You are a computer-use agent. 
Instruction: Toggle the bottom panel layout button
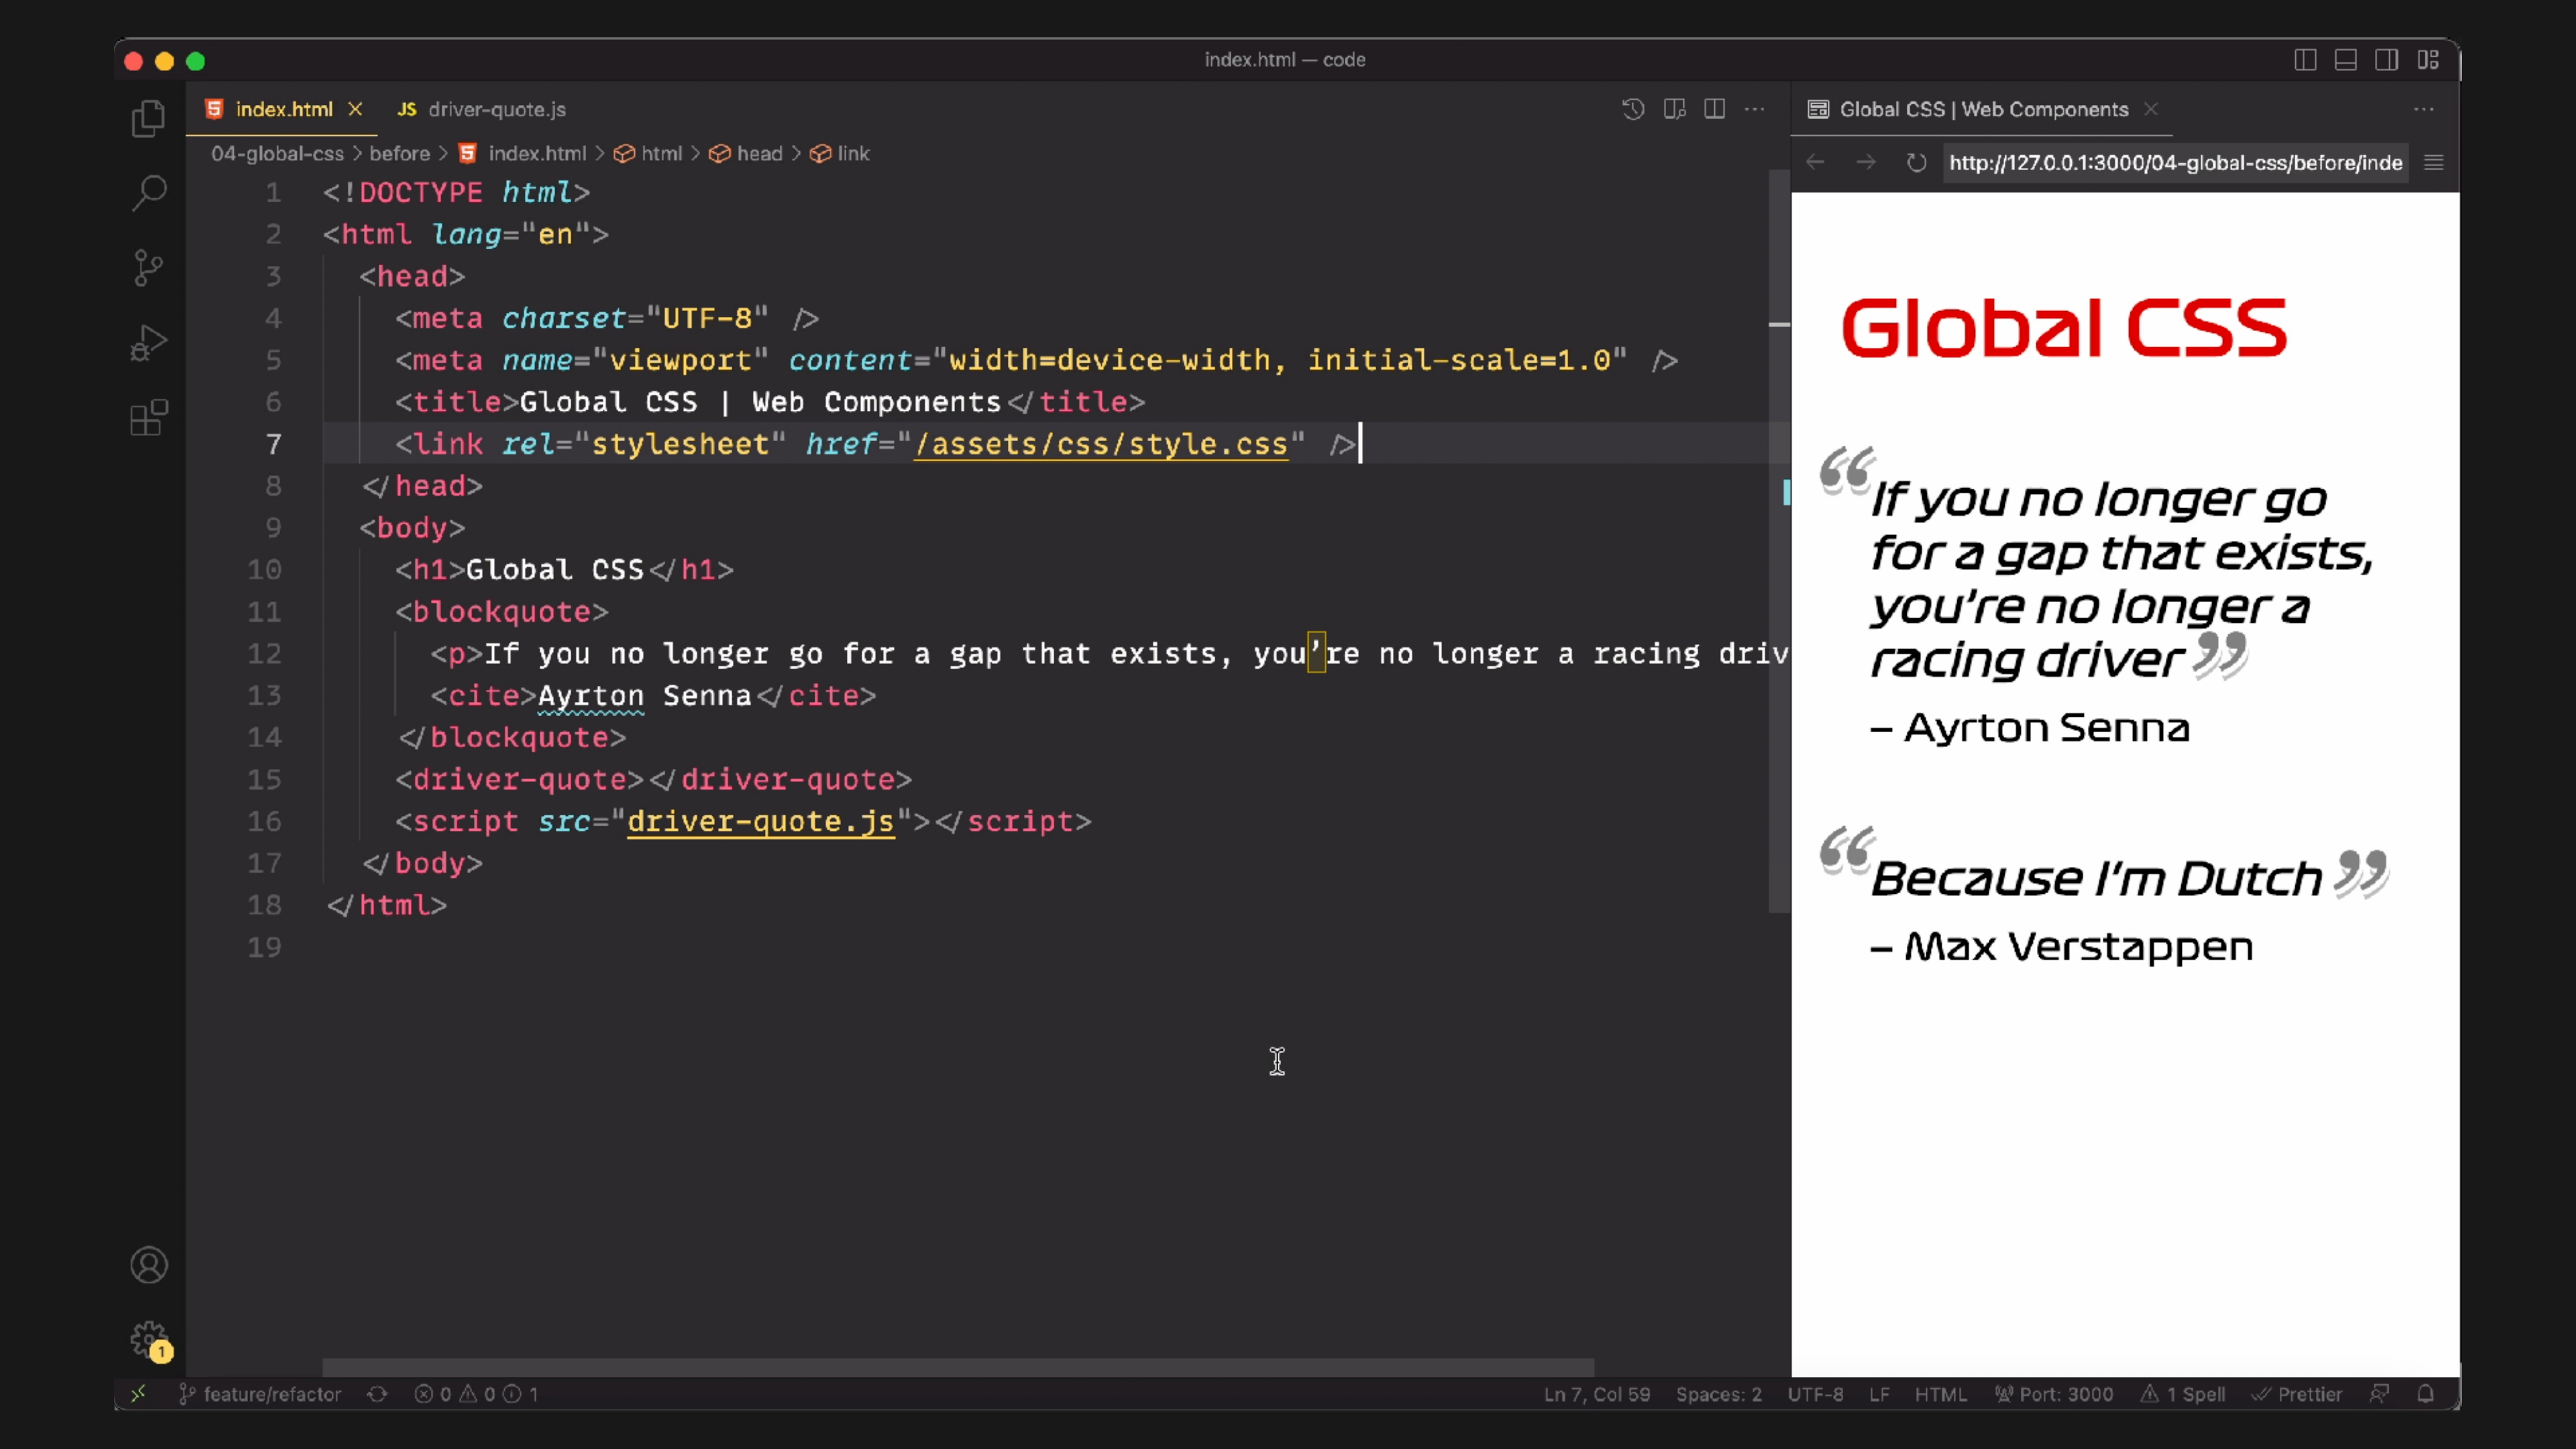(2346, 60)
